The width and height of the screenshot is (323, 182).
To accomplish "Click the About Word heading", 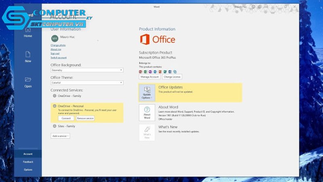I will coord(168,107).
